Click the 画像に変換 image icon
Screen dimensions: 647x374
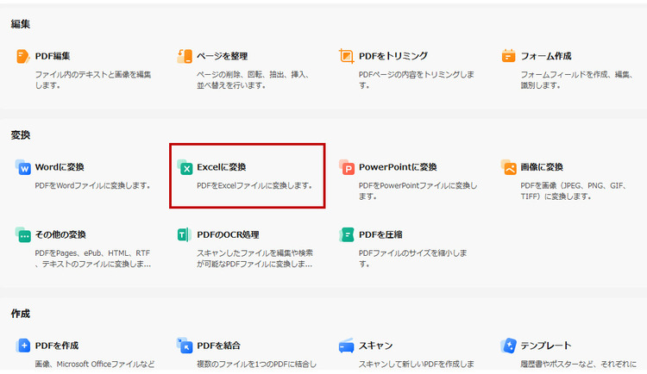point(508,167)
